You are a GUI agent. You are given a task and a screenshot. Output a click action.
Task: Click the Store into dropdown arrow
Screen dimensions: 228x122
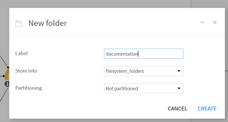click(179, 71)
